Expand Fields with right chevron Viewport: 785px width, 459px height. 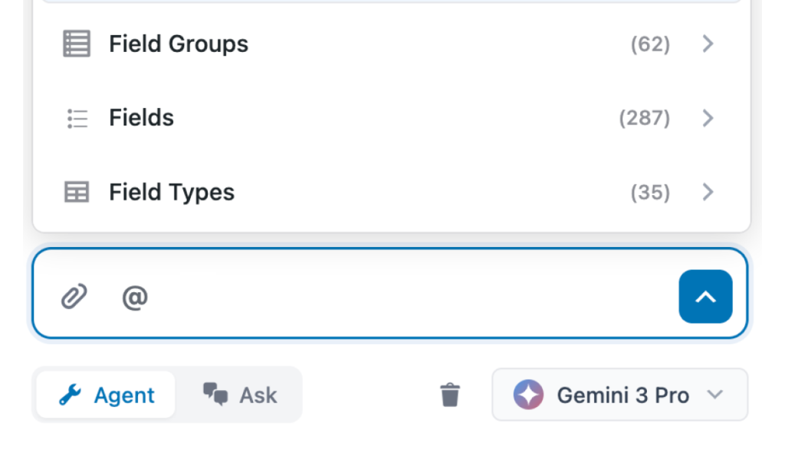(x=708, y=118)
